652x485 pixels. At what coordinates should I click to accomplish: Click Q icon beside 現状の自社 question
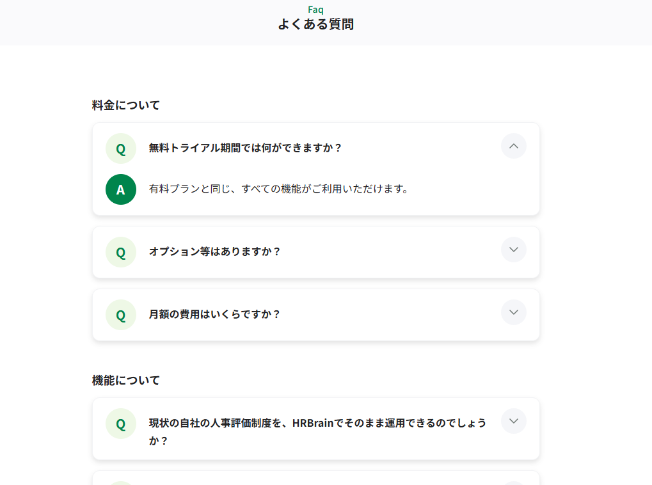tap(120, 424)
